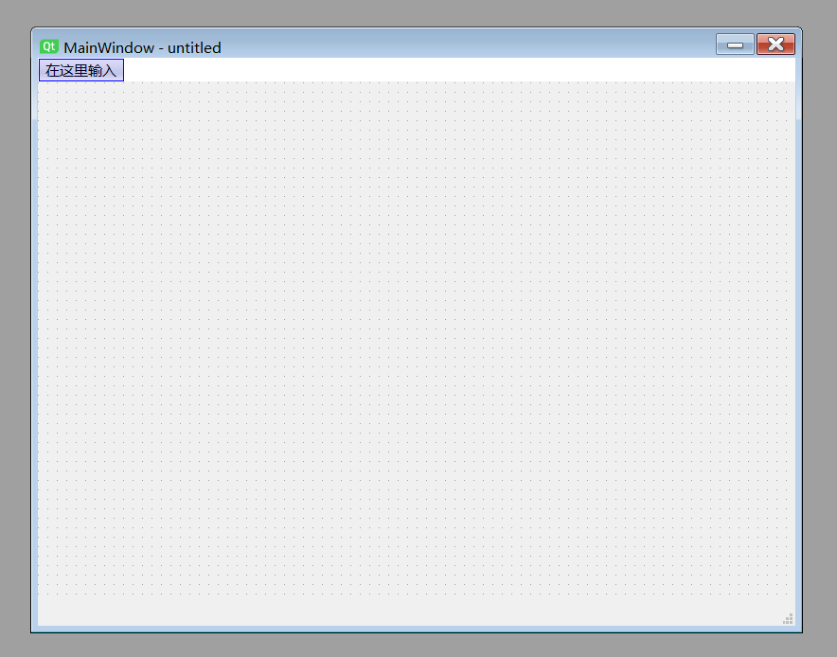Image resolution: width=837 pixels, height=657 pixels.
Task: Minimize the MainWindow form window
Action: pyautogui.click(x=735, y=44)
